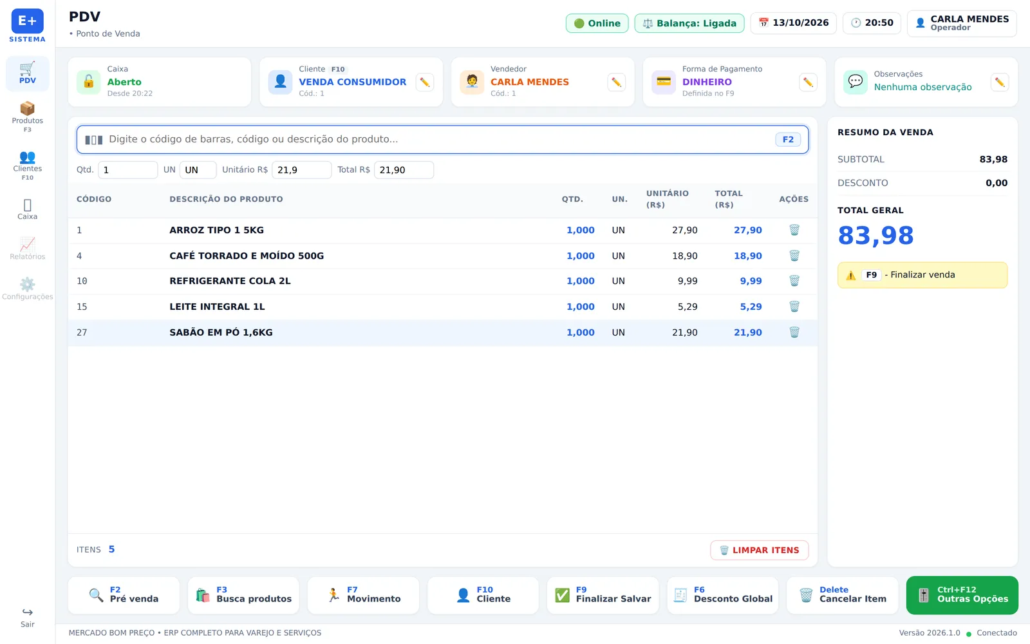
Task: Remove SABÃO EM PÓ 1,6KG with trash icon
Action: point(794,332)
